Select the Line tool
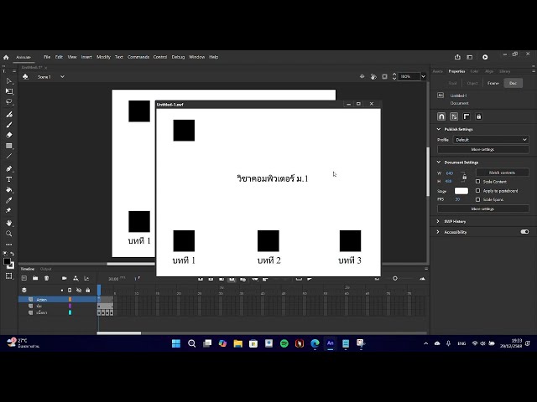 point(9,157)
